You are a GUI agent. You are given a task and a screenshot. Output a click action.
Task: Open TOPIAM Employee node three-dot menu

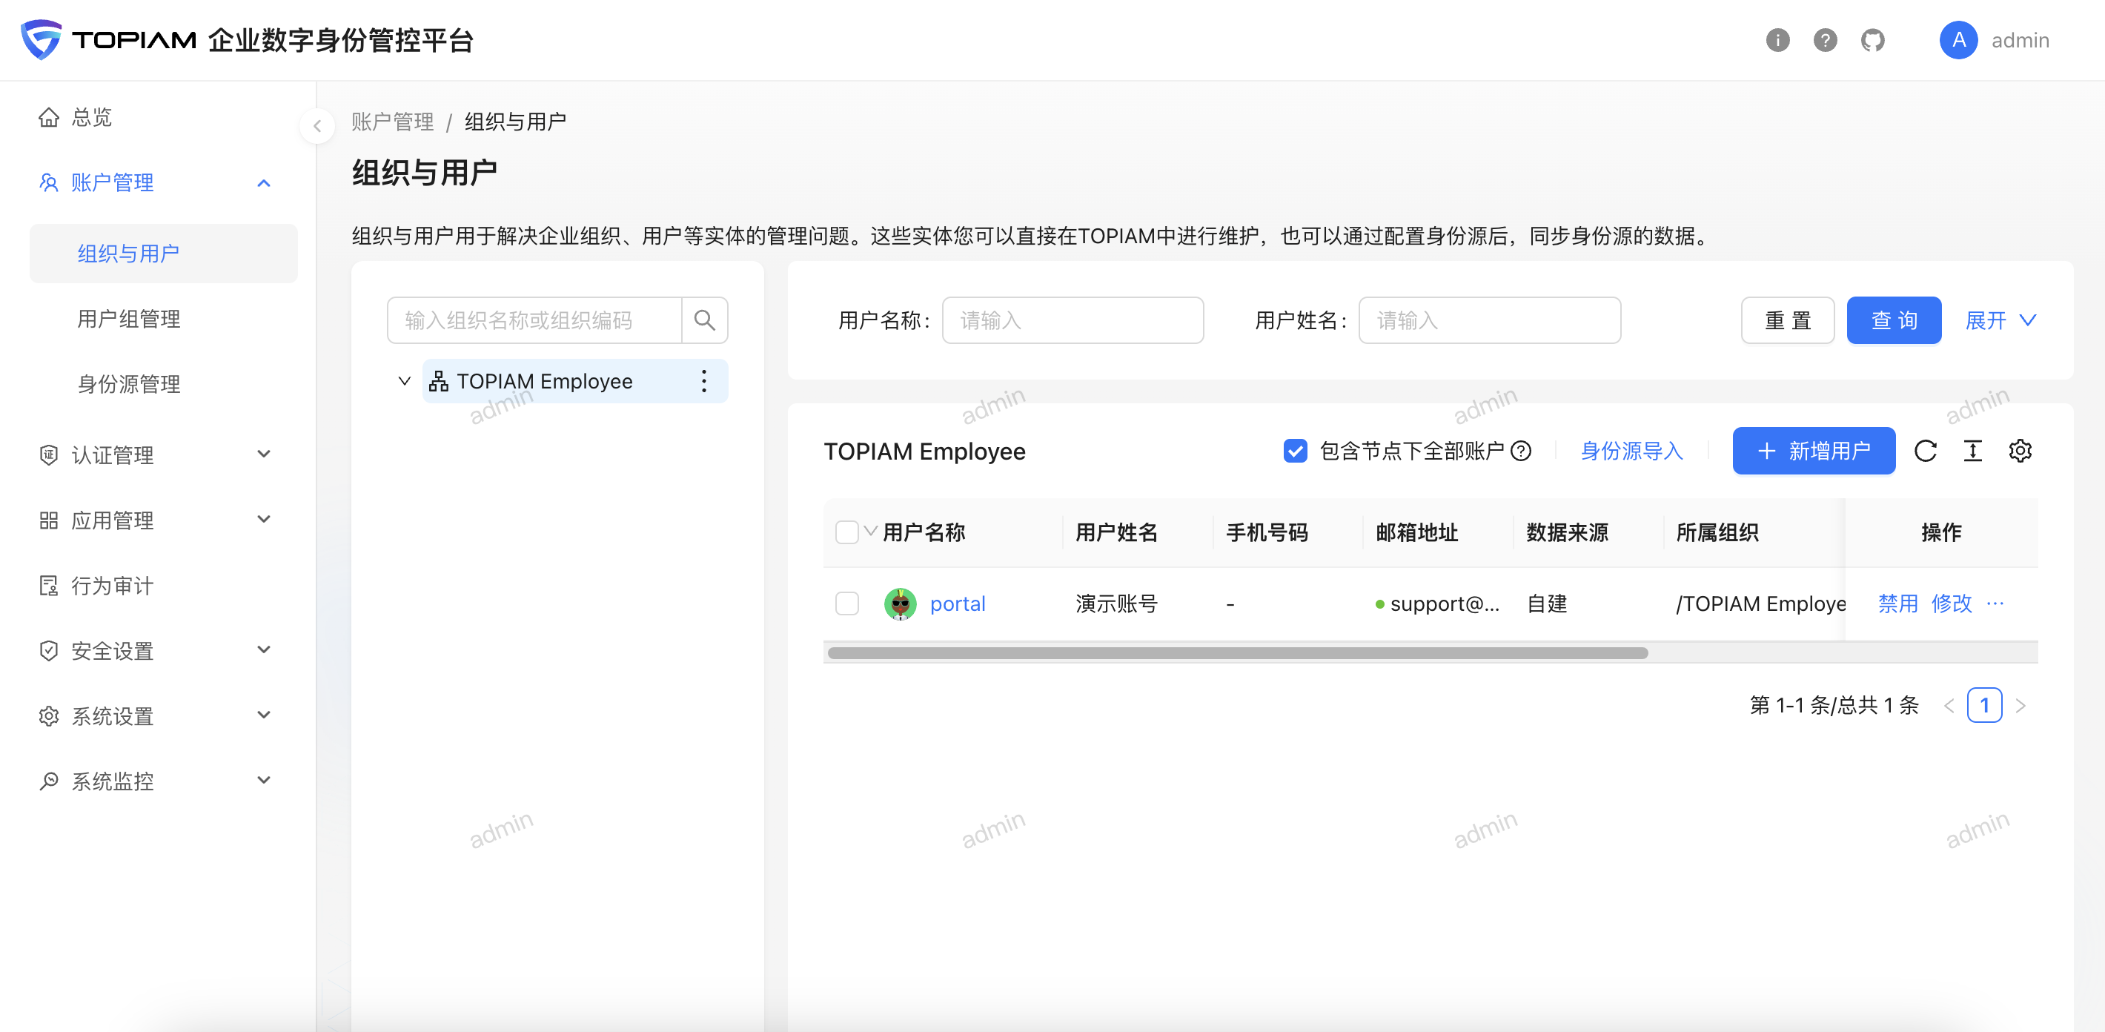tap(703, 381)
